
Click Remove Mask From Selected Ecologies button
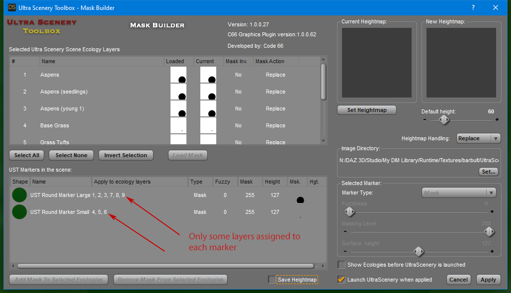170,280
